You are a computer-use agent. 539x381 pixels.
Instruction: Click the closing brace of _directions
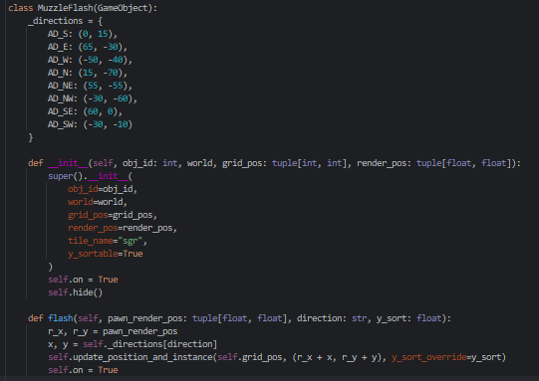(x=31, y=137)
